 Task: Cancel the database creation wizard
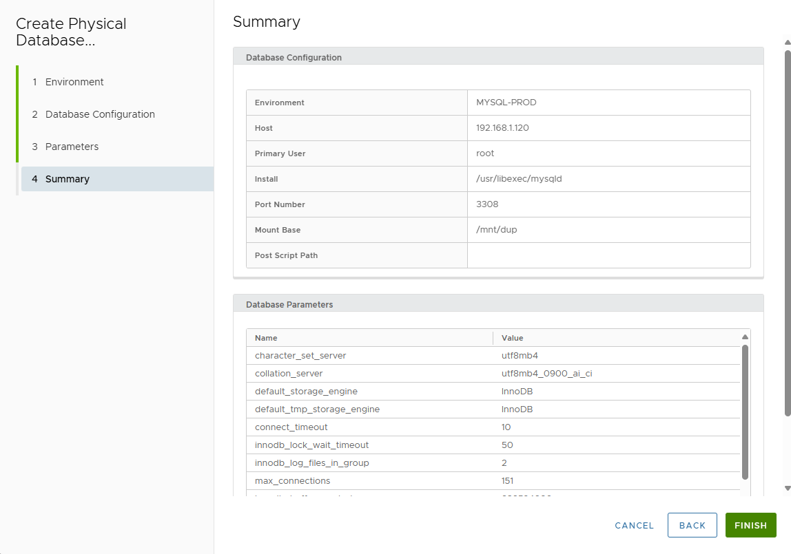pos(634,525)
